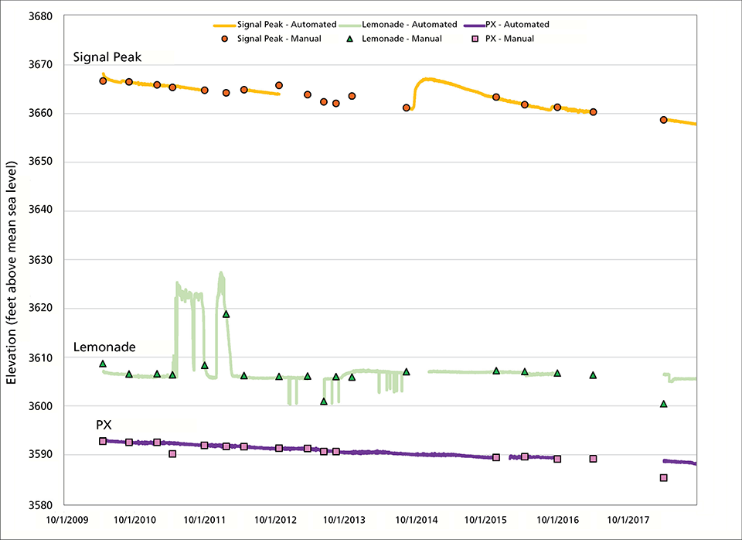This screenshot has height=540, width=742.
Task: Click the pink square legend marker
Action: point(475,39)
